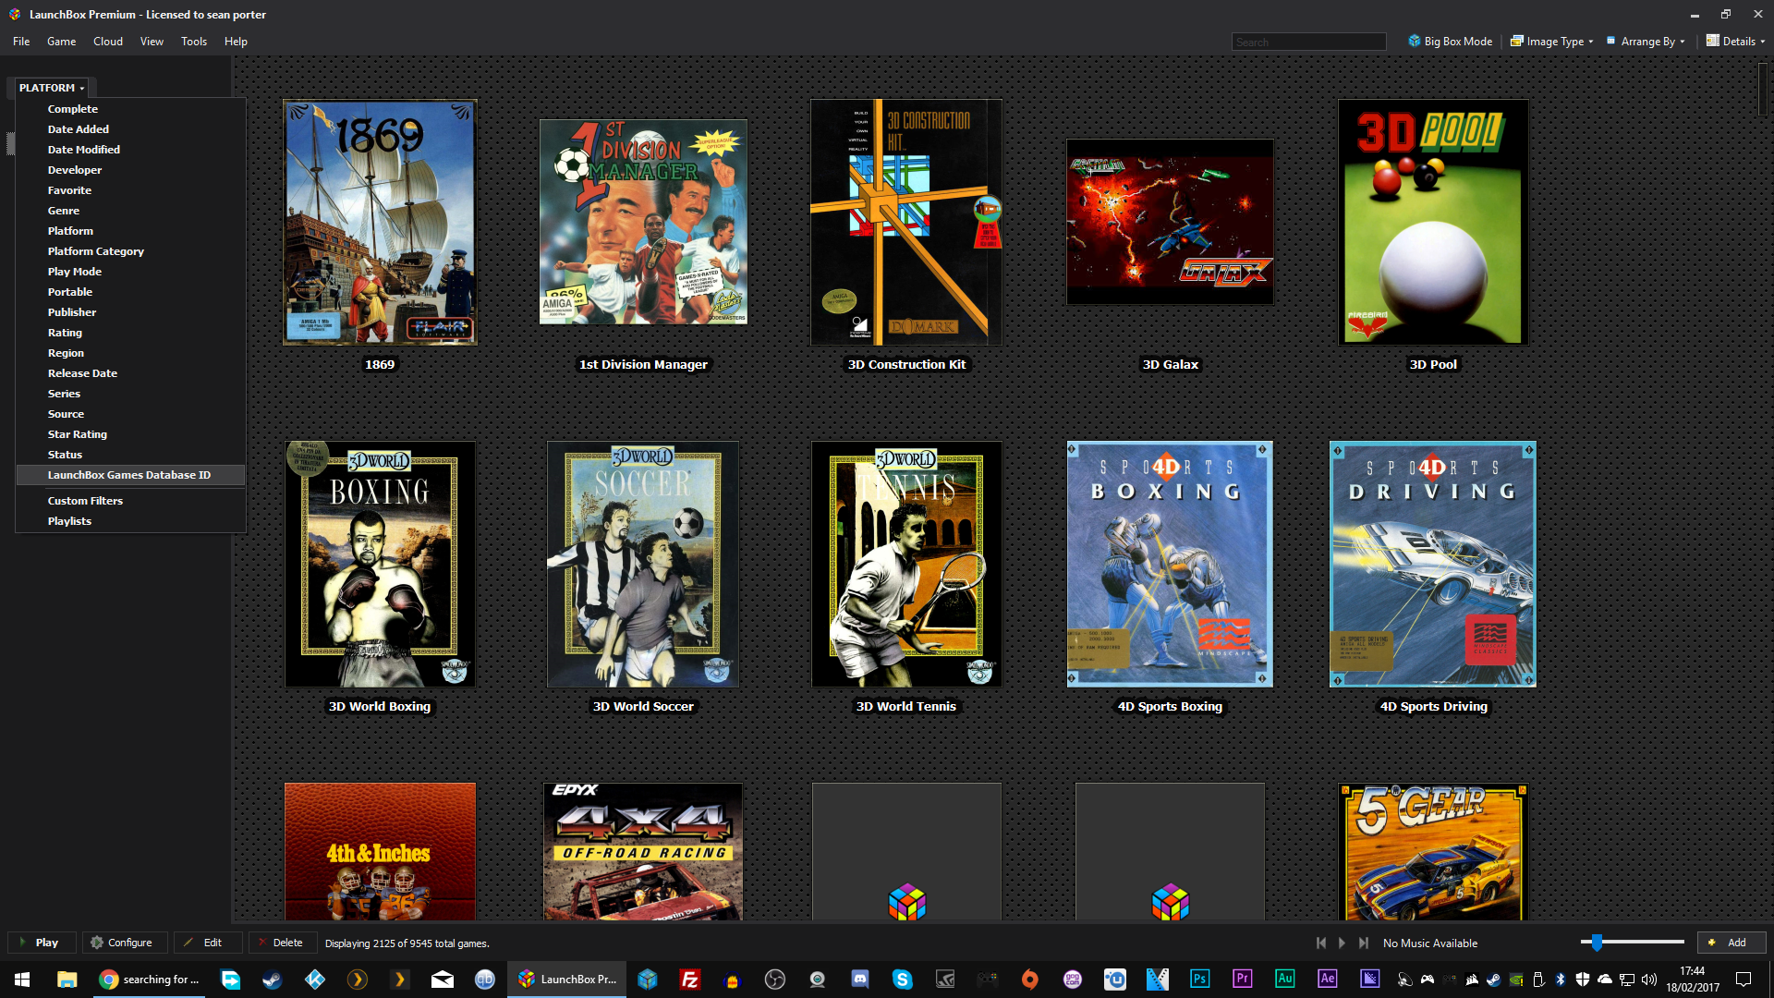Viewport: 1774px width, 998px height.
Task: Open Skype from the taskbar
Action: coord(903,980)
